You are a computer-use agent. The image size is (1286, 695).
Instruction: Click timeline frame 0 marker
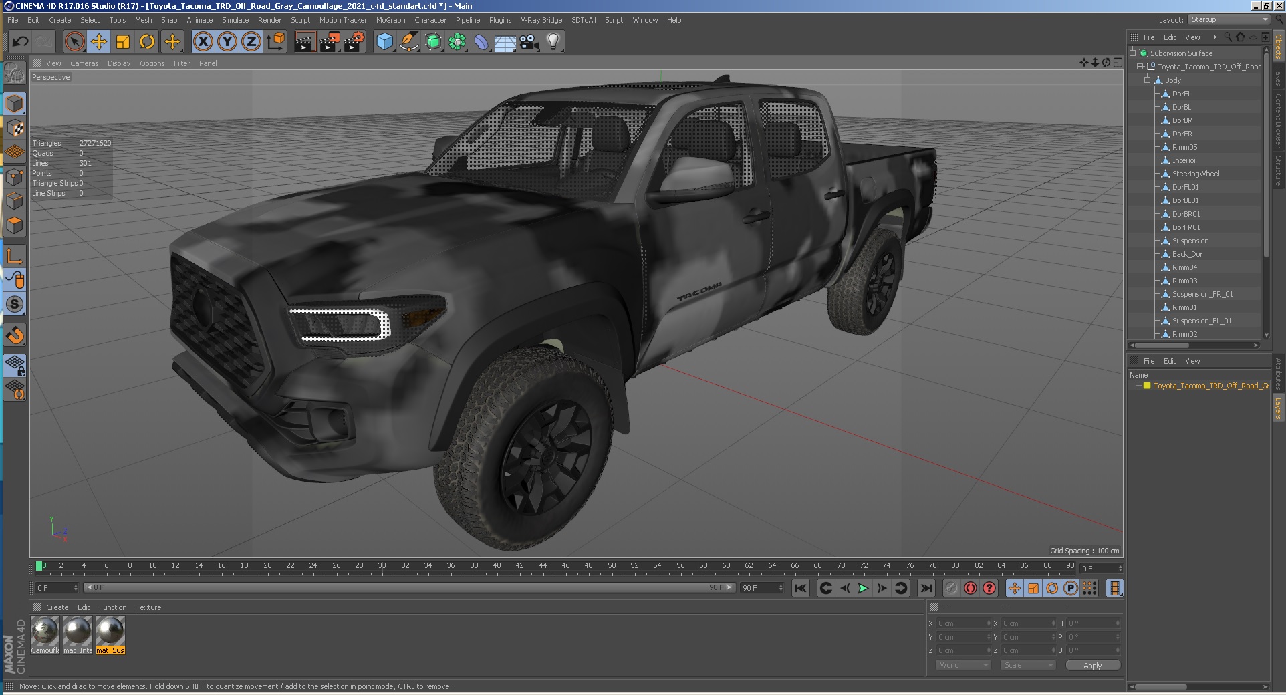(x=39, y=566)
